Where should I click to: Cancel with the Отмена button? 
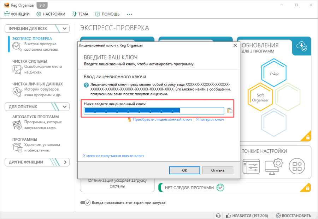pyautogui.click(x=218, y=170)
